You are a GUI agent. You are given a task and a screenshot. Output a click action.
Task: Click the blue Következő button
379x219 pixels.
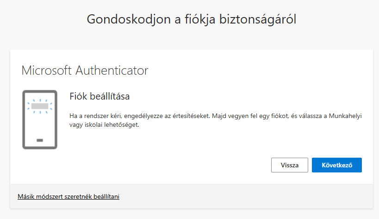[337, 165]
